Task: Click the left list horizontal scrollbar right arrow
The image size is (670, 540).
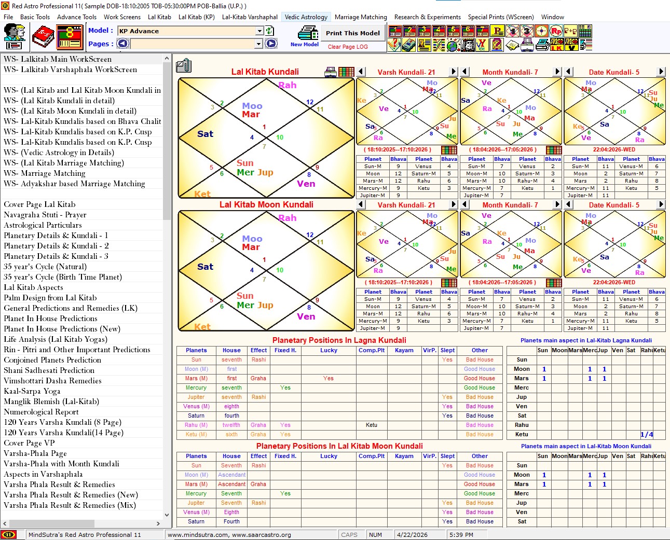Action: pyautogui.click(x=158, y=524)
